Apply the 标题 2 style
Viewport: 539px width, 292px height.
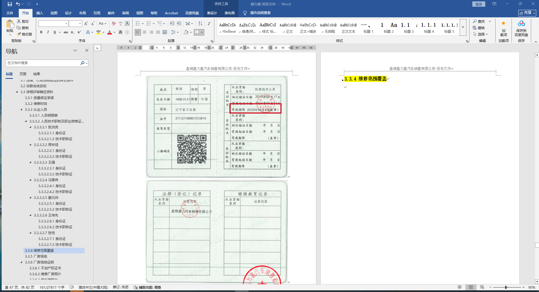[389, 28]
